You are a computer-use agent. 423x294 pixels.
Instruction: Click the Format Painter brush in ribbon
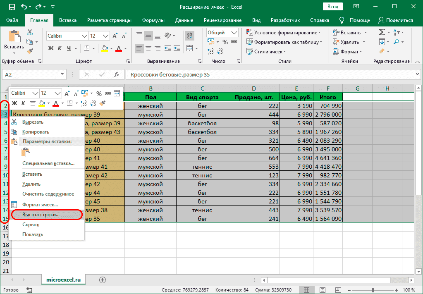pyautogui.click(x=30, y=51)
